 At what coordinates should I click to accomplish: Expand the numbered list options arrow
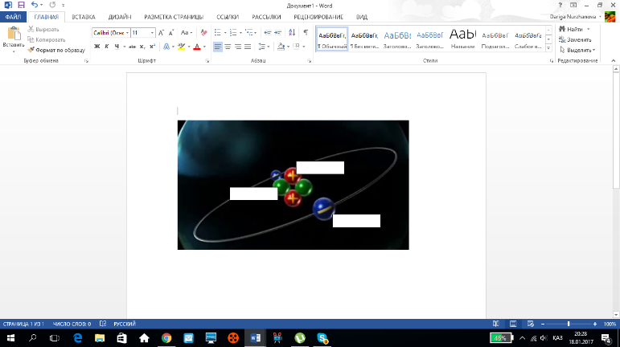(240, 33)
